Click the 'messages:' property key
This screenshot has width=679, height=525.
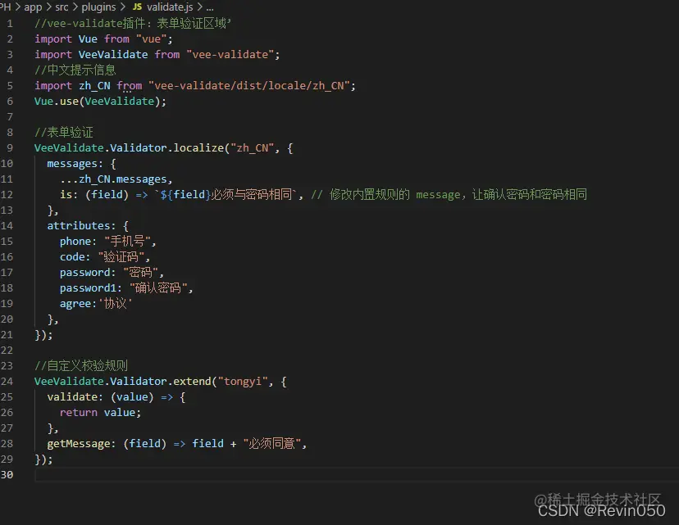[x=75, y=164]
